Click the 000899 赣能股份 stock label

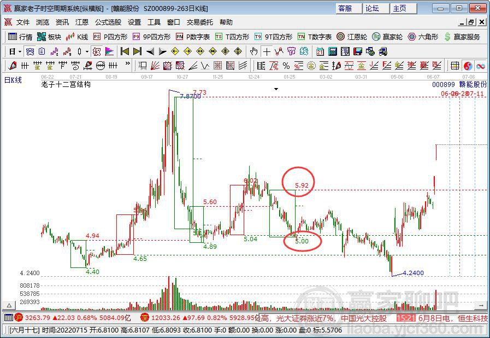pyautogui.click(x=459, y=84)
